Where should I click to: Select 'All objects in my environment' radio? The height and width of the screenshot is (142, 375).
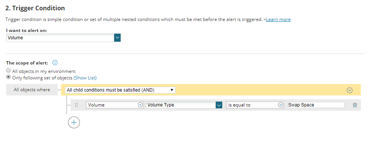pyautogui.click(x=9, y=71)
